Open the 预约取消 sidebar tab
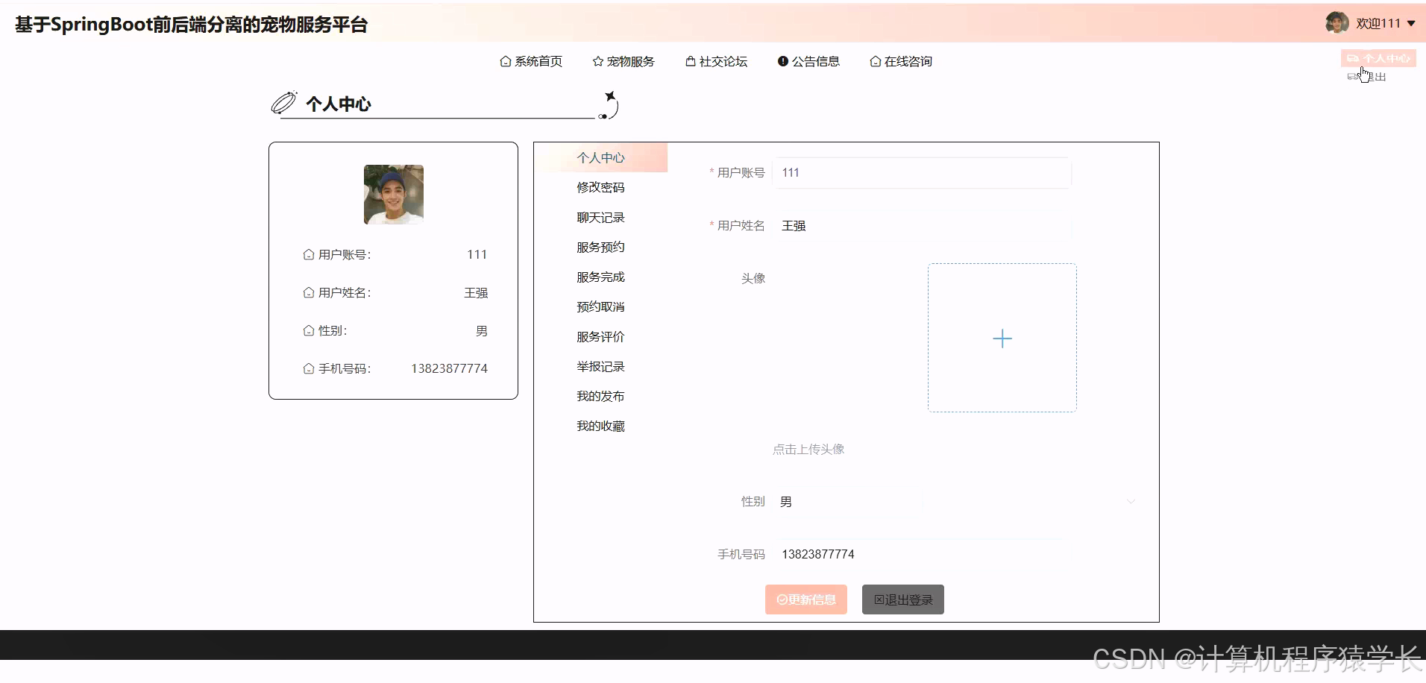The image size is (1426, 683). point(601,306)
